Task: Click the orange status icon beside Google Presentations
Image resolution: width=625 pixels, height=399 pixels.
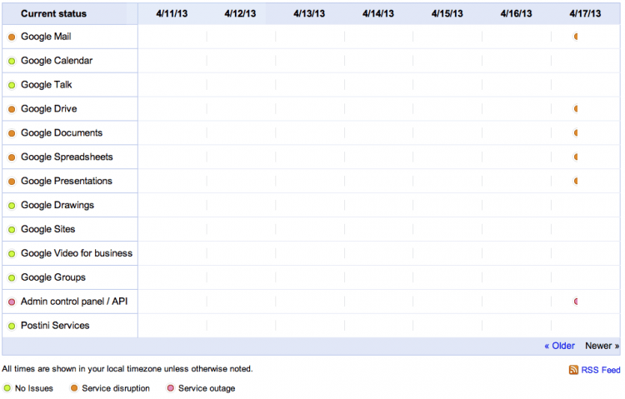Action: click(12, 182)
